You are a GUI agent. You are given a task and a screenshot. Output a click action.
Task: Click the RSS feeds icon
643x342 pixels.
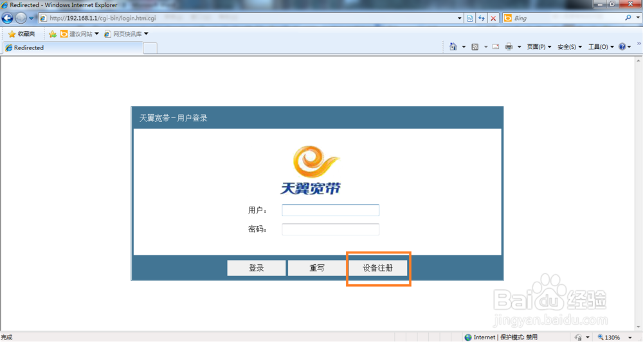(x=475, y=47)
